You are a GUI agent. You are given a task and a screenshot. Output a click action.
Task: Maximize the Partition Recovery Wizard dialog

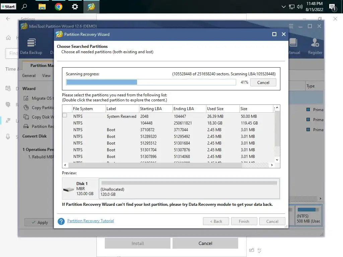pos(274,34)
